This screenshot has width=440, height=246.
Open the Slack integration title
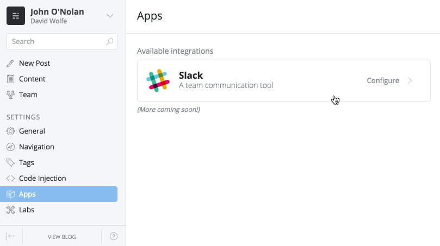pyautogui.click(x=191, y=75)
